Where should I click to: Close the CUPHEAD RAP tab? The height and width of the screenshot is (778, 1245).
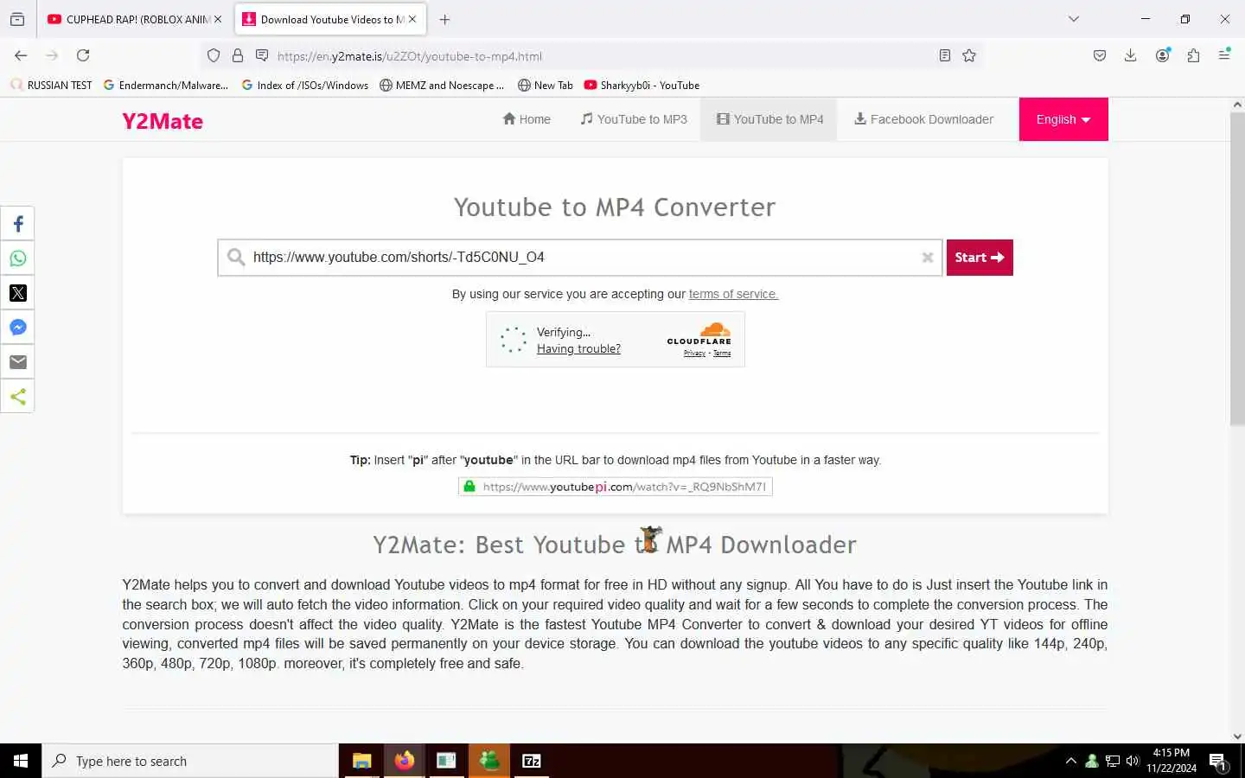point(218,19)
